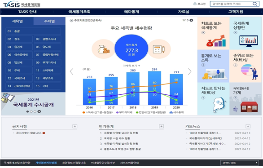
Task: Open the 우리동네 가게 store tile
Action: point(245,99)
